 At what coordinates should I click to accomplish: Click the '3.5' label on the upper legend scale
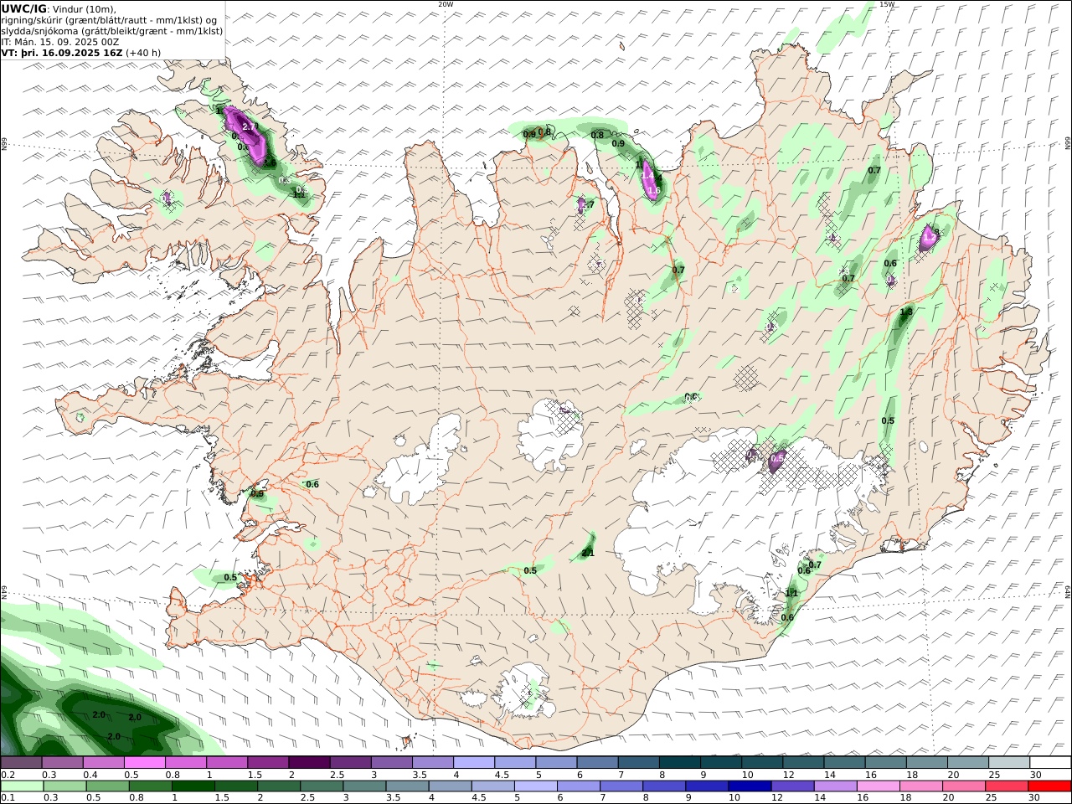click(x=419, y=776)
